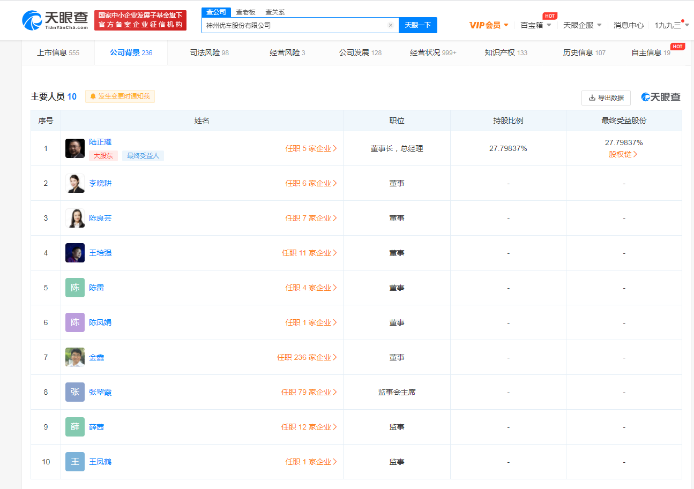Open 薛茜's profile name link
Screen dimensions: 694x489
click(x=96, y=427)
